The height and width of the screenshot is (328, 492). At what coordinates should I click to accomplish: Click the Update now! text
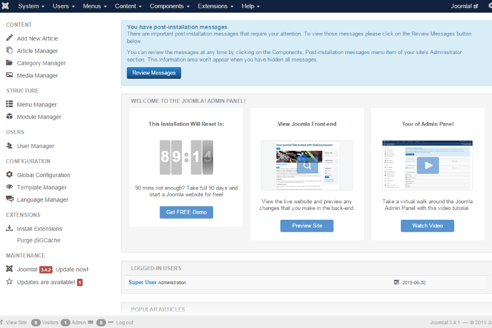pos(72,270)
